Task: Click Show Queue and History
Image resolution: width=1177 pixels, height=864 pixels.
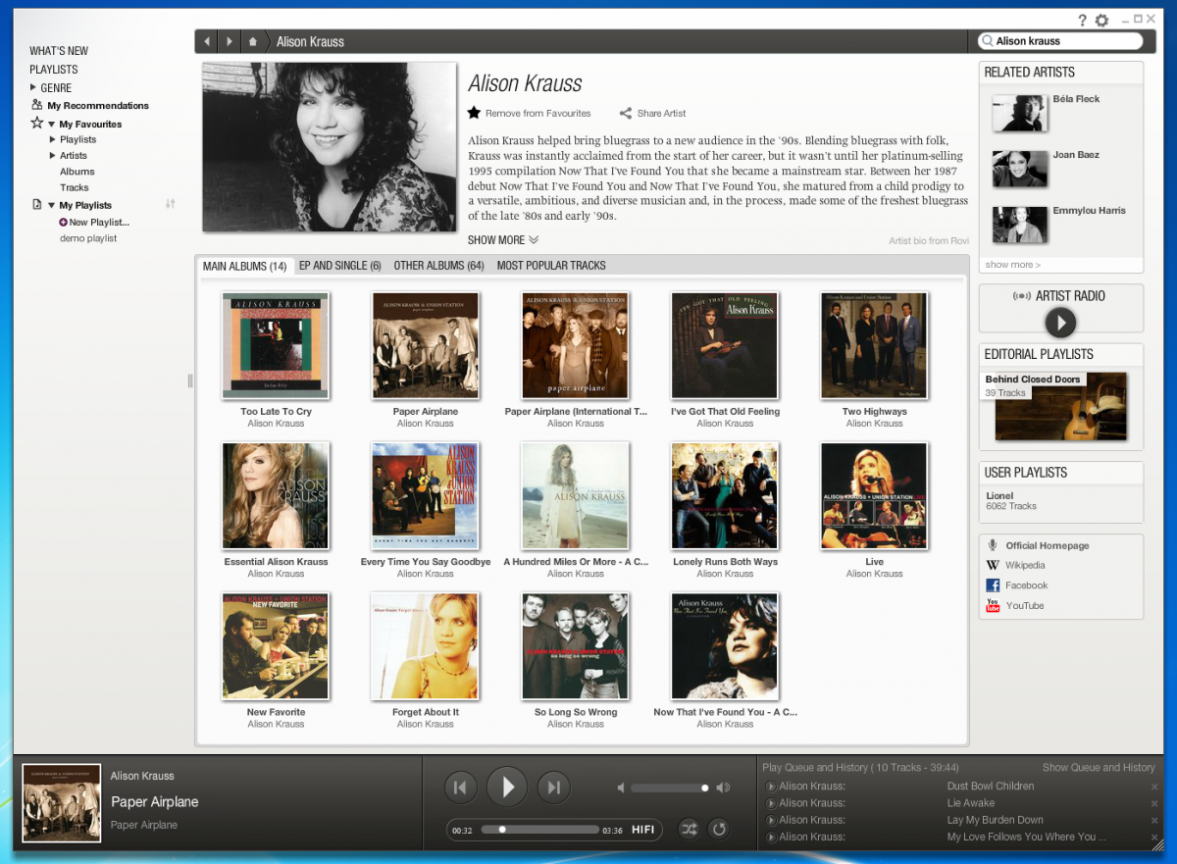Action: (1098, 767)
